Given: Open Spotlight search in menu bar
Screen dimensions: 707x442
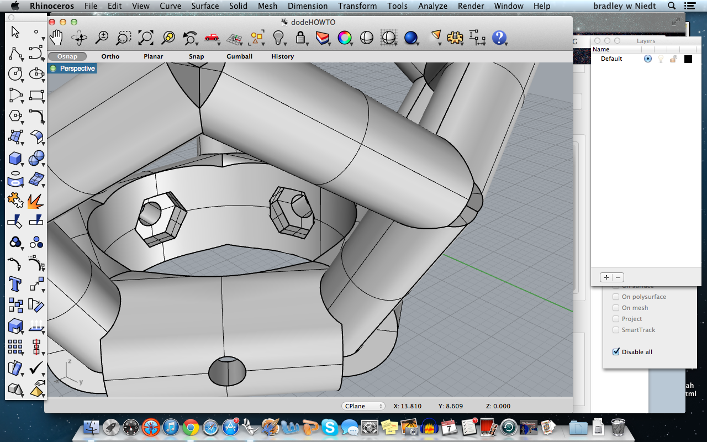Looking at the screenshot, I should (x=672, y=6).
